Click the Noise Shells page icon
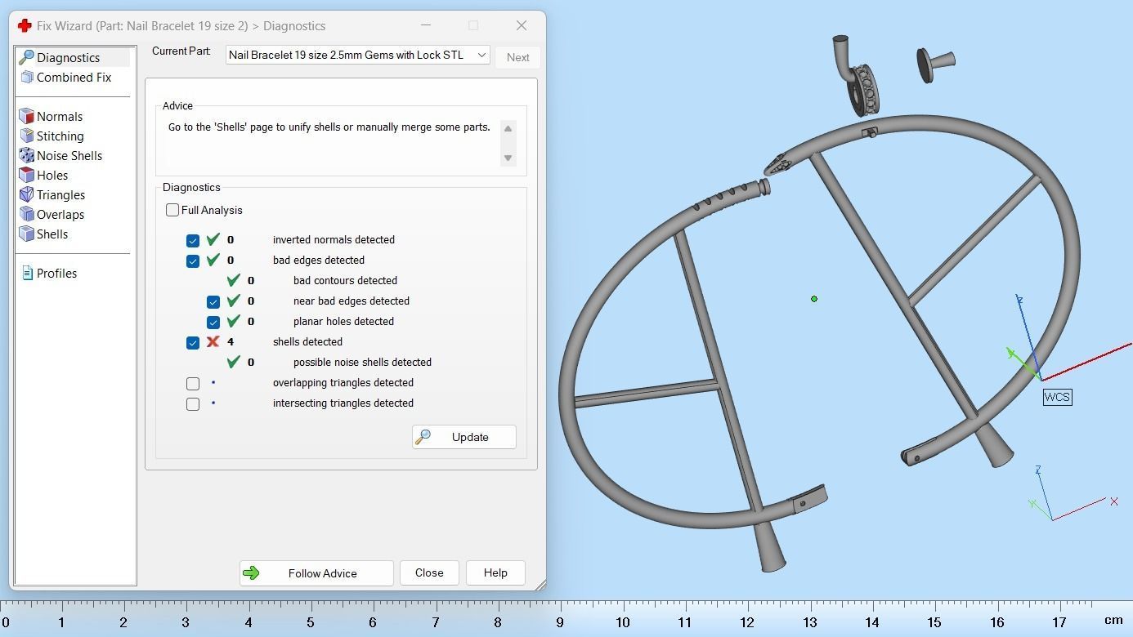 pyautogui.click(x=26, y=155)
